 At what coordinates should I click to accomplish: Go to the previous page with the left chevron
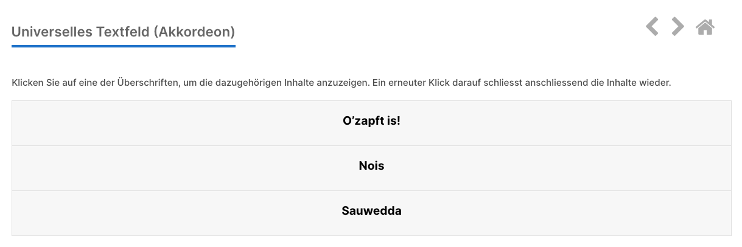(652, 27)
